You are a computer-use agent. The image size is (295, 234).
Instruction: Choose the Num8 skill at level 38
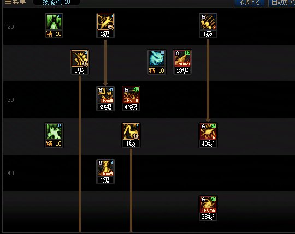tap(208, 205)
